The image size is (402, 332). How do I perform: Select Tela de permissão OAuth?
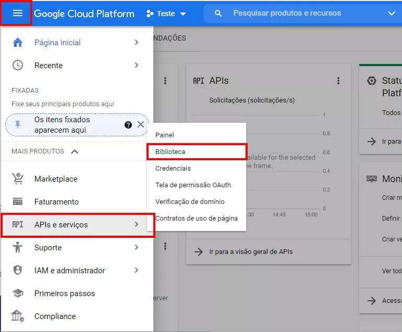click(x=197, y=185)
